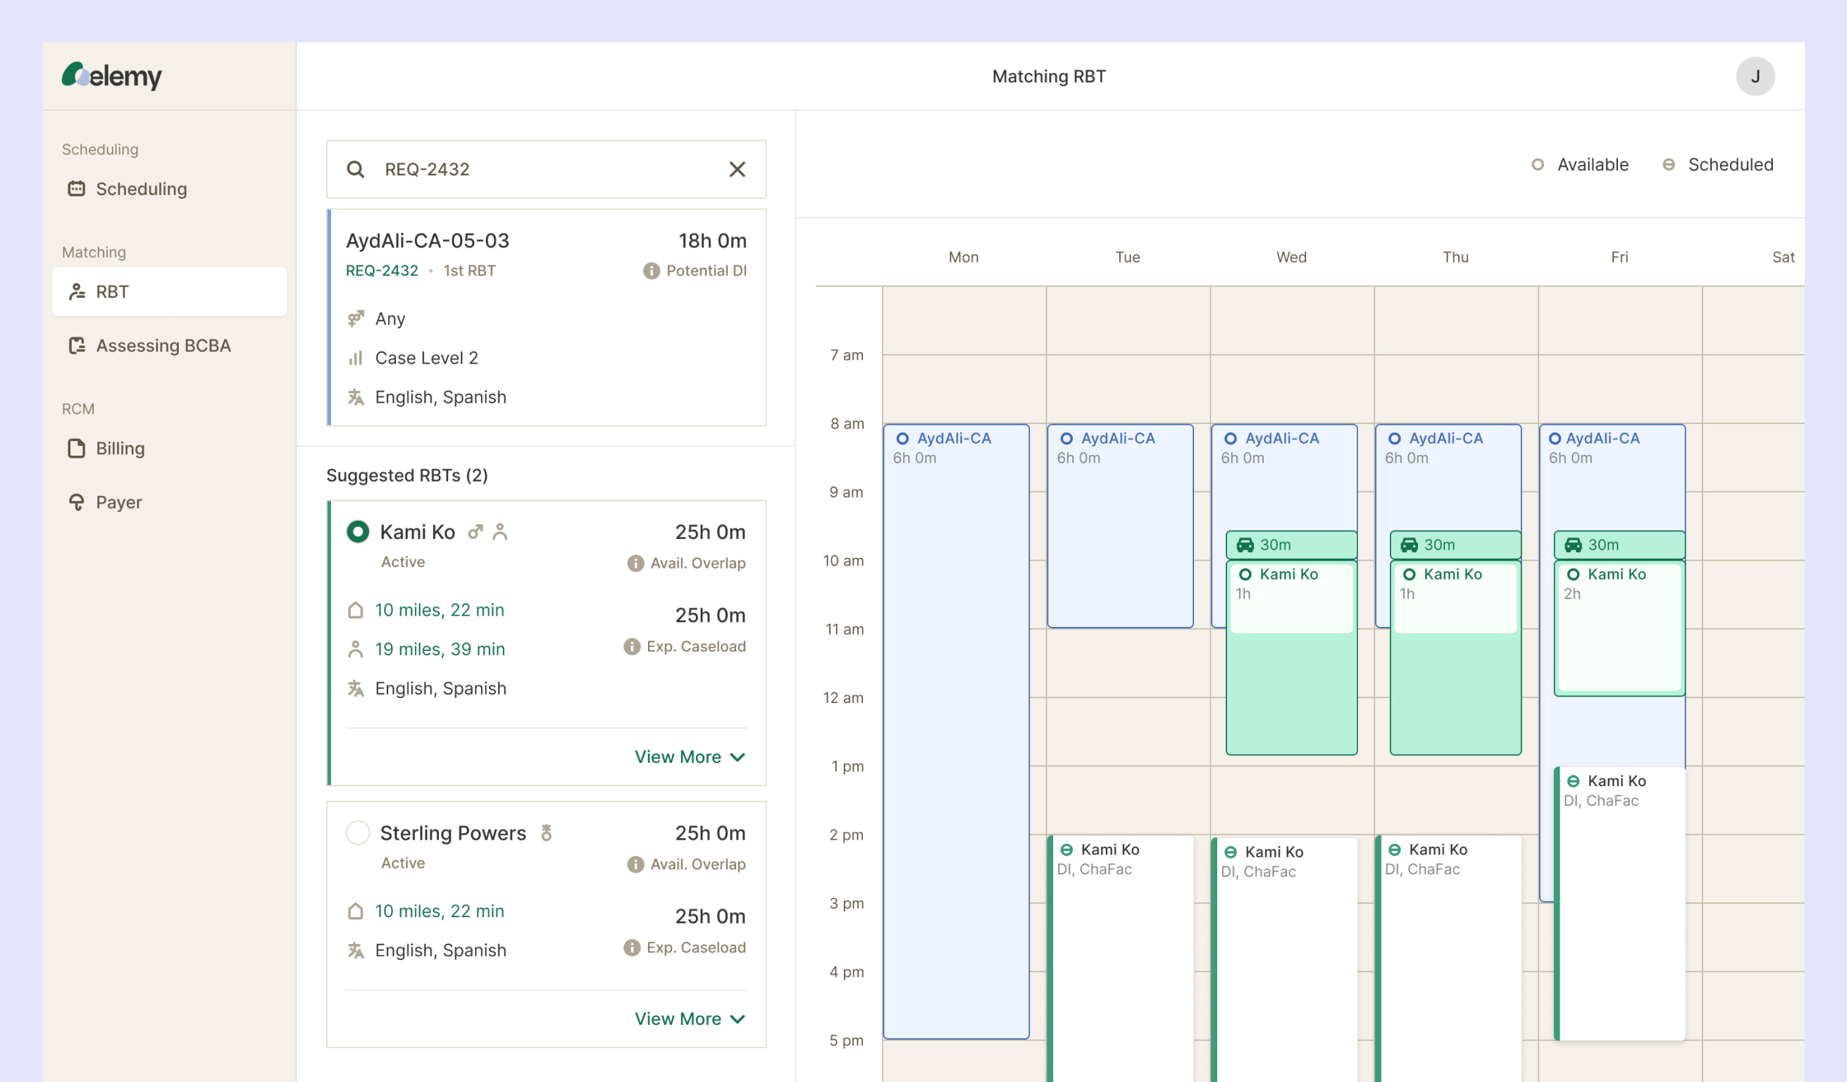1847x1082 pixels.
Task: Click Sterling Powers' Exp. Caseload info icon
Action: [631, 947]
